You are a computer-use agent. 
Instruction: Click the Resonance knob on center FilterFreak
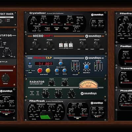(x=51, y=107)
